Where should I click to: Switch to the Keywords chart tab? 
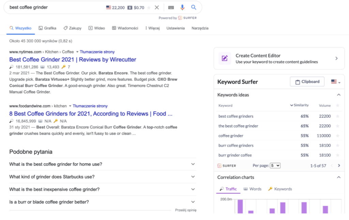[280, 189]
